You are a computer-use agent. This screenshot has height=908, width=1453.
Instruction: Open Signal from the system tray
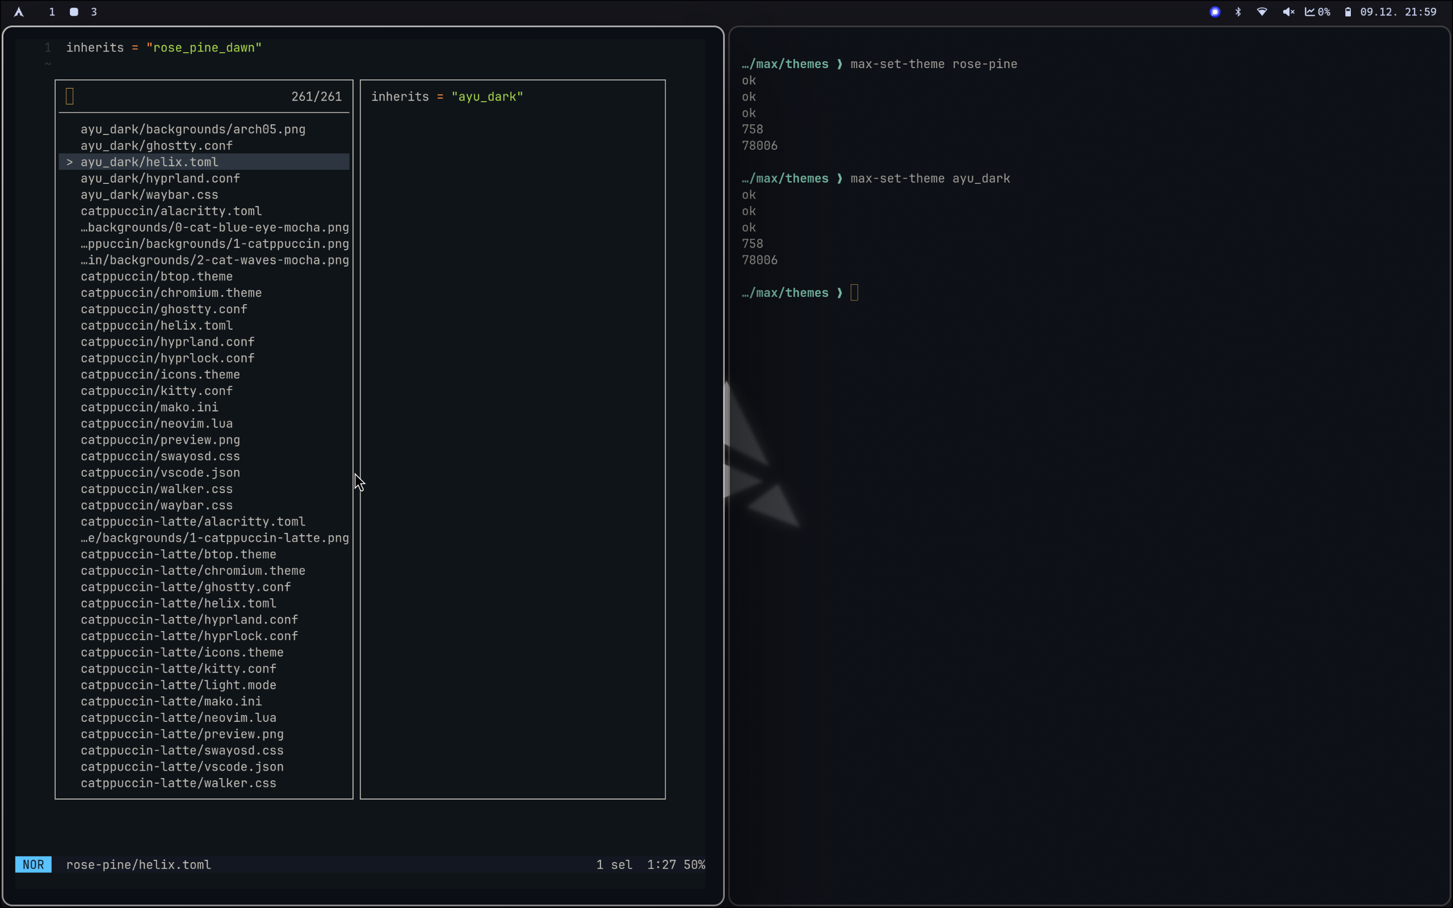click(1214, 12)
